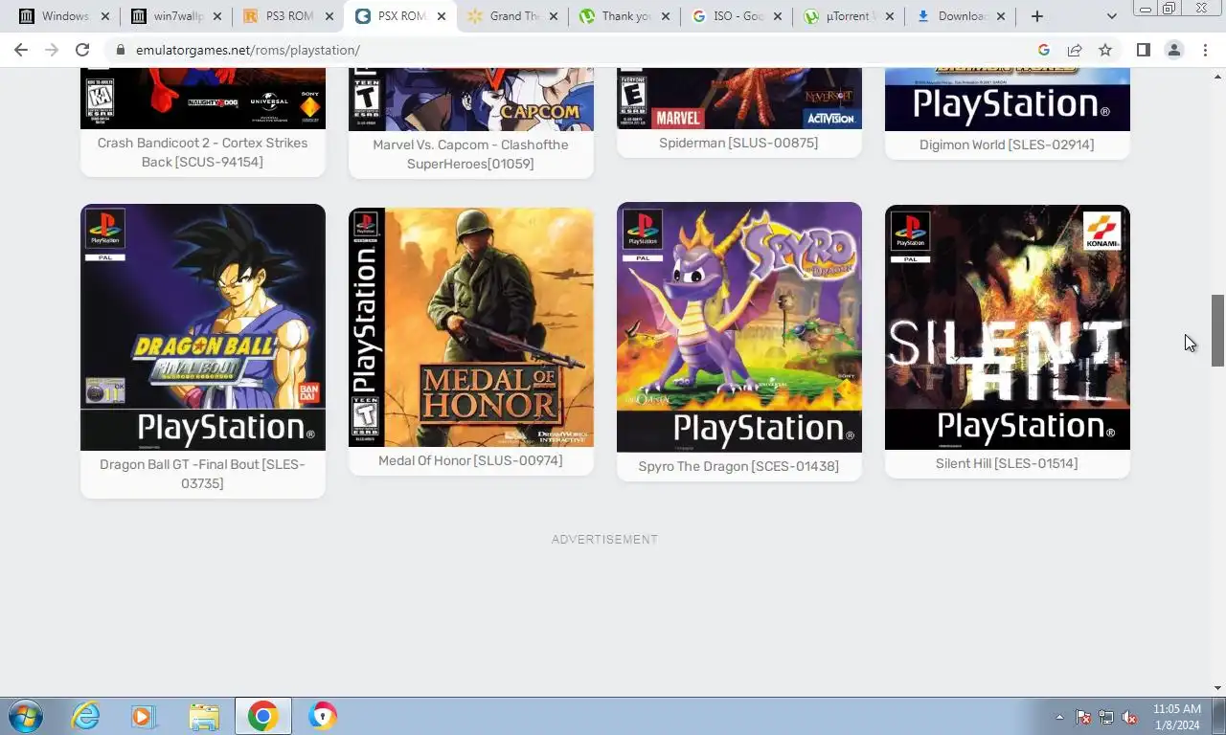Viewport: 1226px width, 735px height.
Task: Open Chrome three-dot menu
Action: (1205, 50)
